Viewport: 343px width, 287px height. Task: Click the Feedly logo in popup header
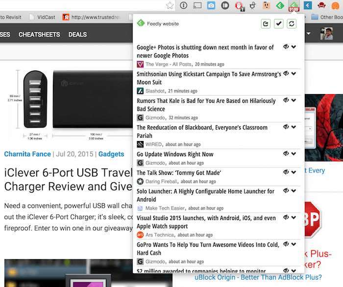pyautogui.click(x=141, y=23)
